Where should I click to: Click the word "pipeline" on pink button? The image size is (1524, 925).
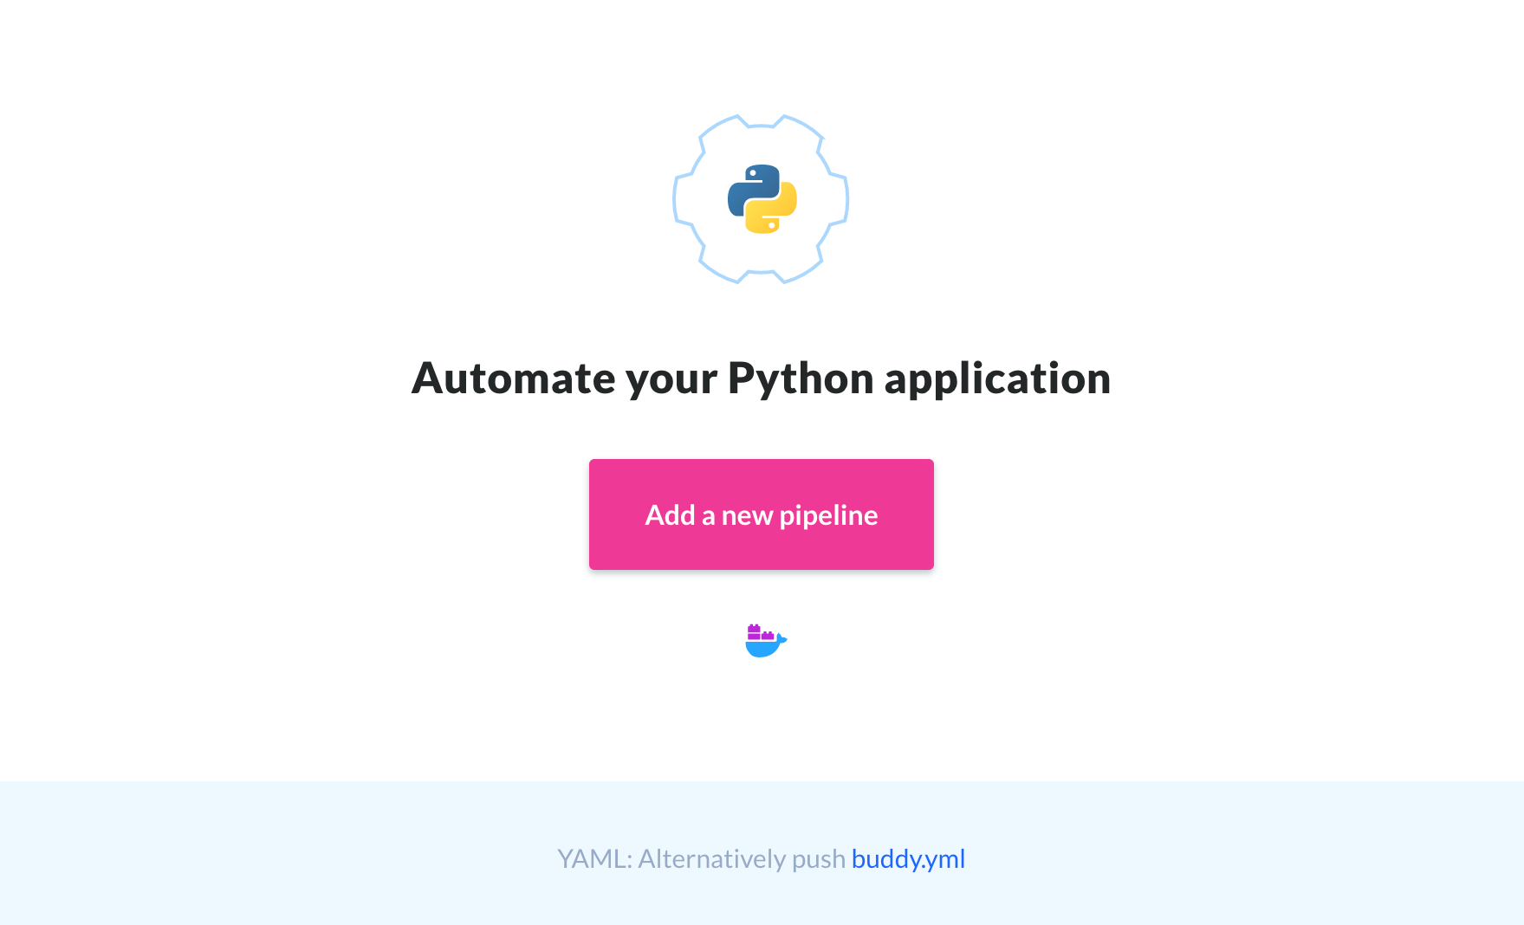(828, 516)
